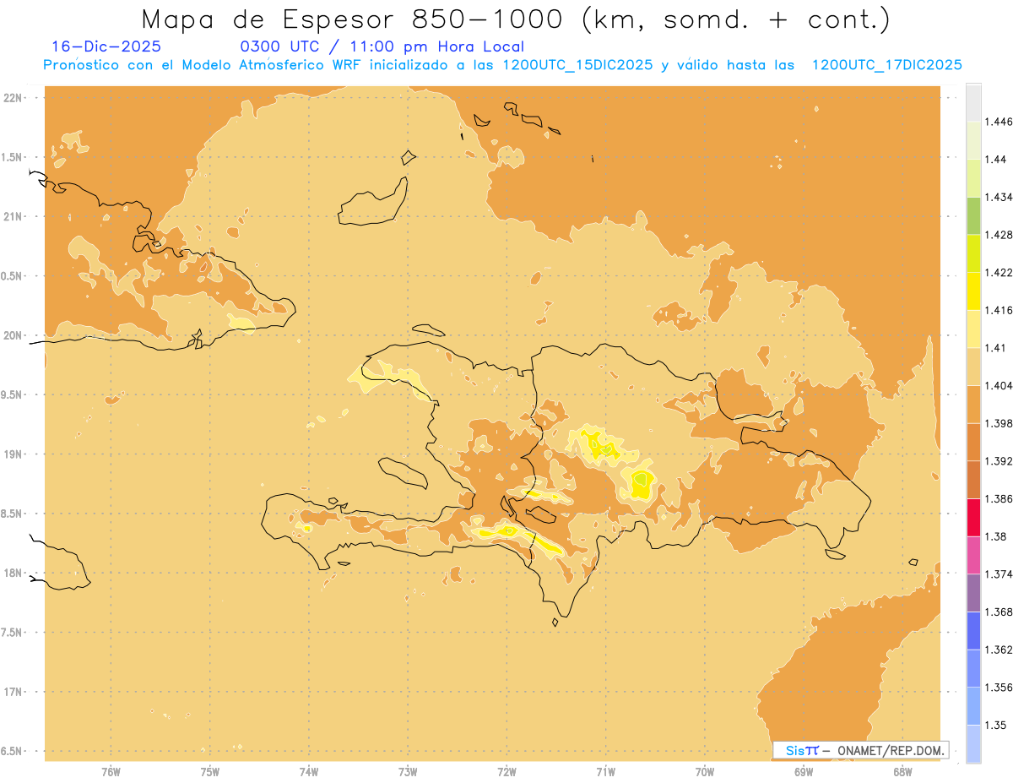Select the dark orange swatch between 1.386 and 1.392
Image resolution: width=1013 pixels, height=783 pixels.
(x=973, y=480)
